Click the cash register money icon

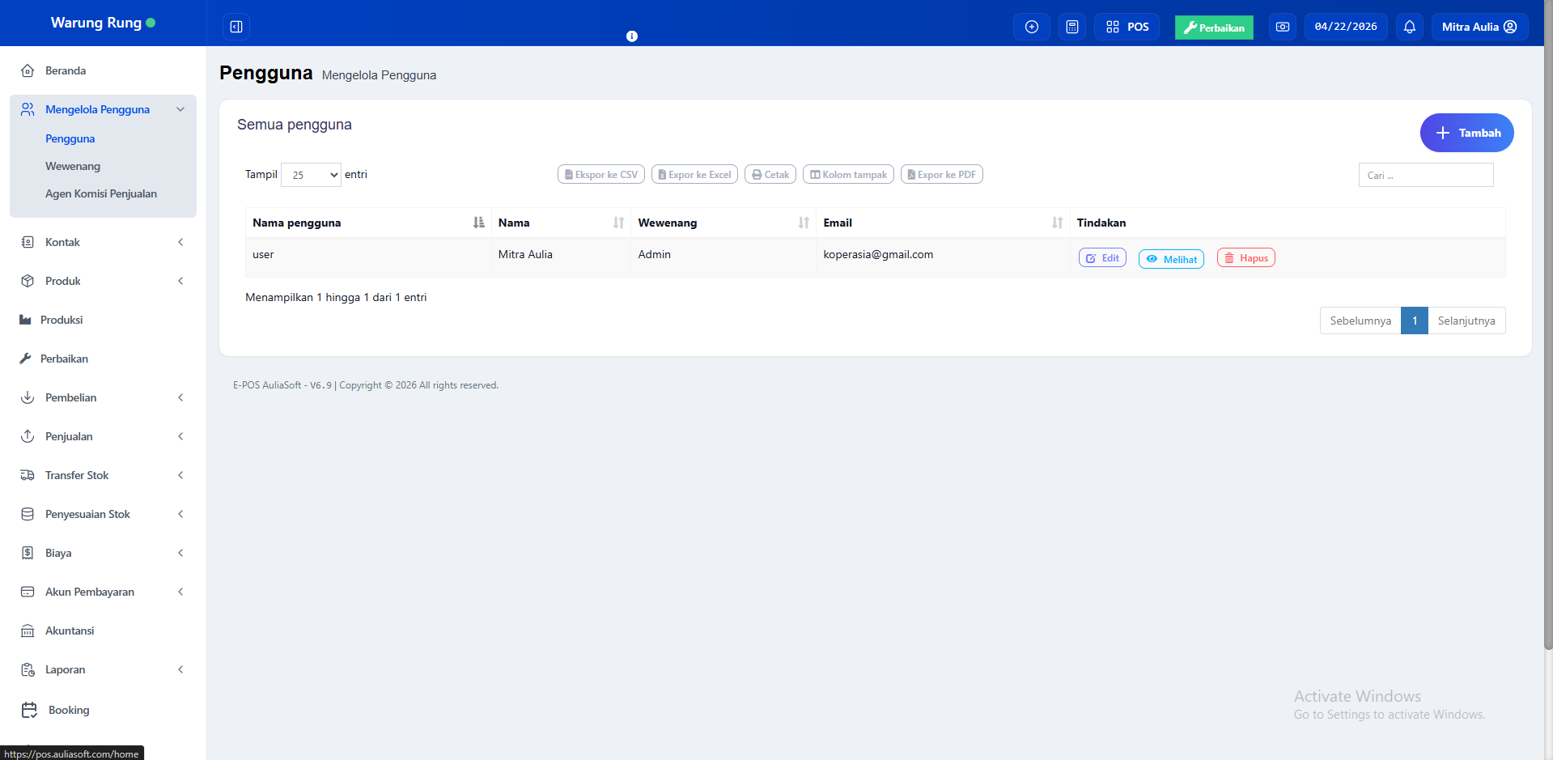(1282, 27)
